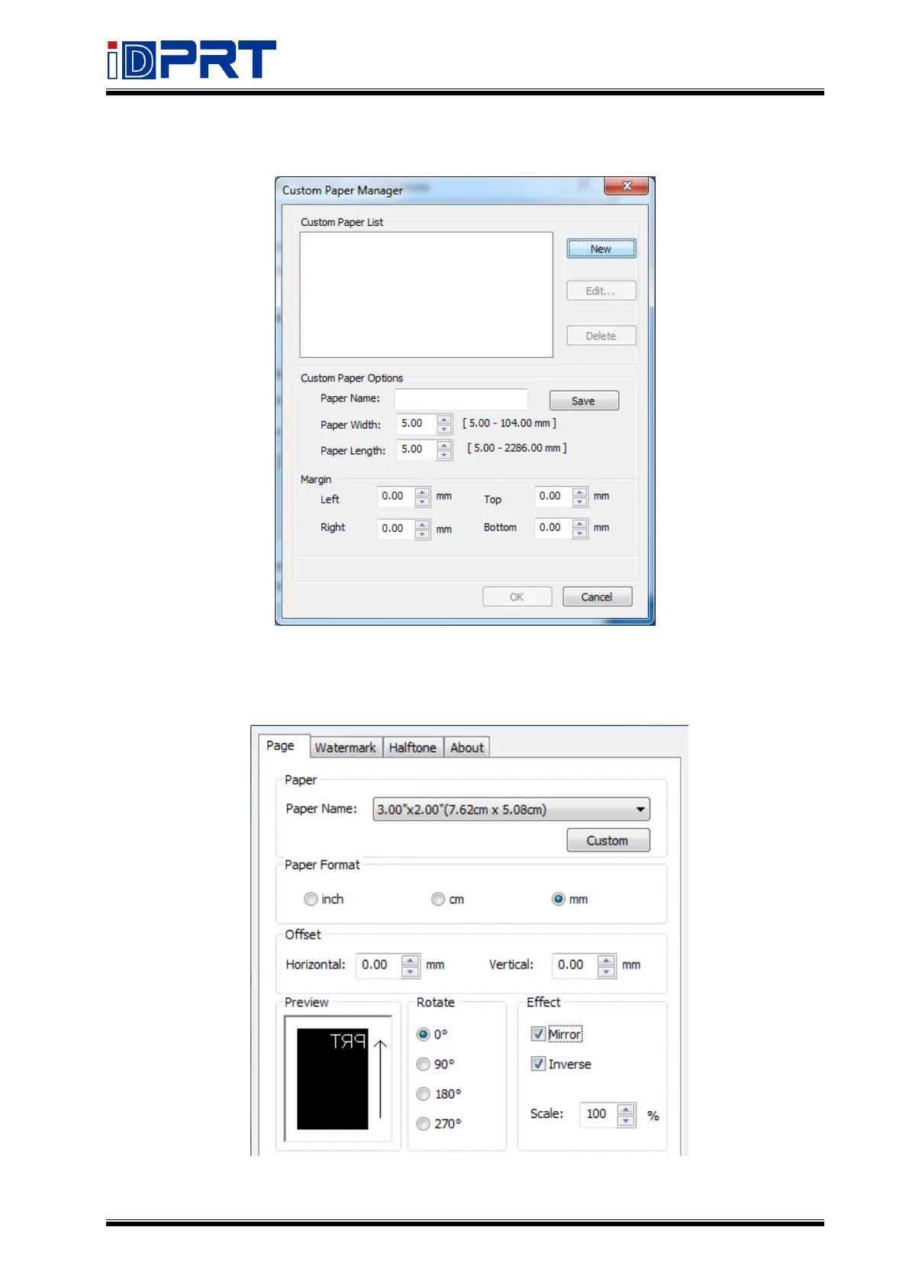
Task: Adjust Top margin spinner
Action: point(580,497)
